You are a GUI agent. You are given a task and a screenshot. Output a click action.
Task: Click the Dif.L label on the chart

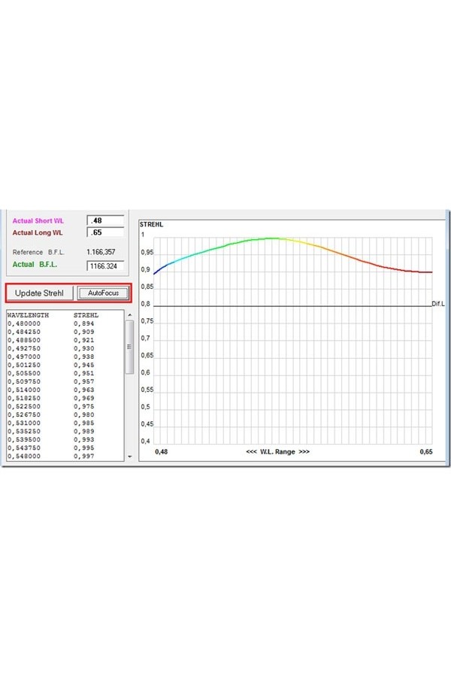439,303
